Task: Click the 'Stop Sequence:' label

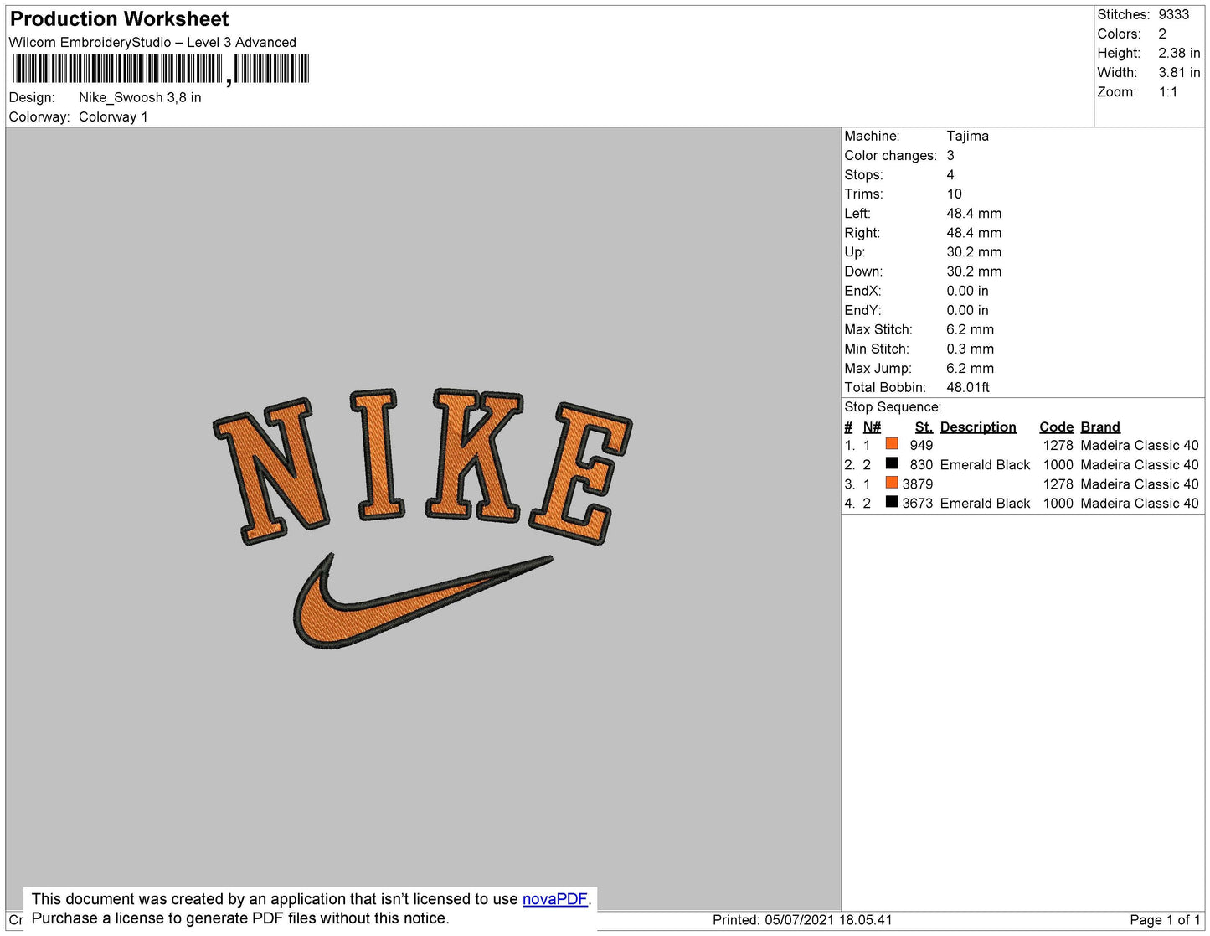Action: [x=893, y=406]
